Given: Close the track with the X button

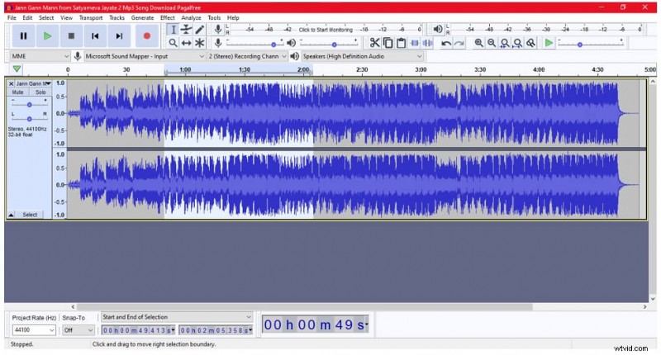Looking at the screenshot, I should (11, 84).
